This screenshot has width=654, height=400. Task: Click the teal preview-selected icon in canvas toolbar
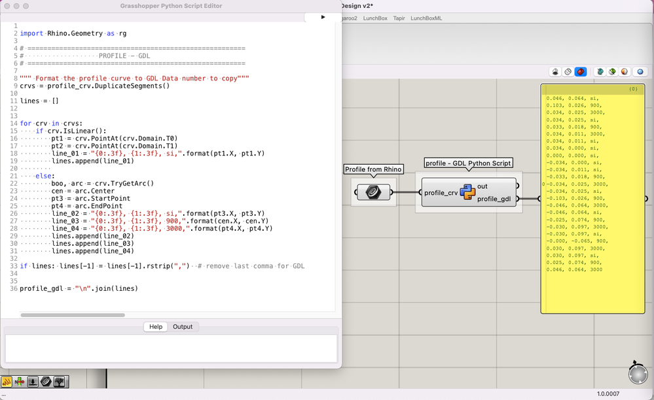[600, 72]
